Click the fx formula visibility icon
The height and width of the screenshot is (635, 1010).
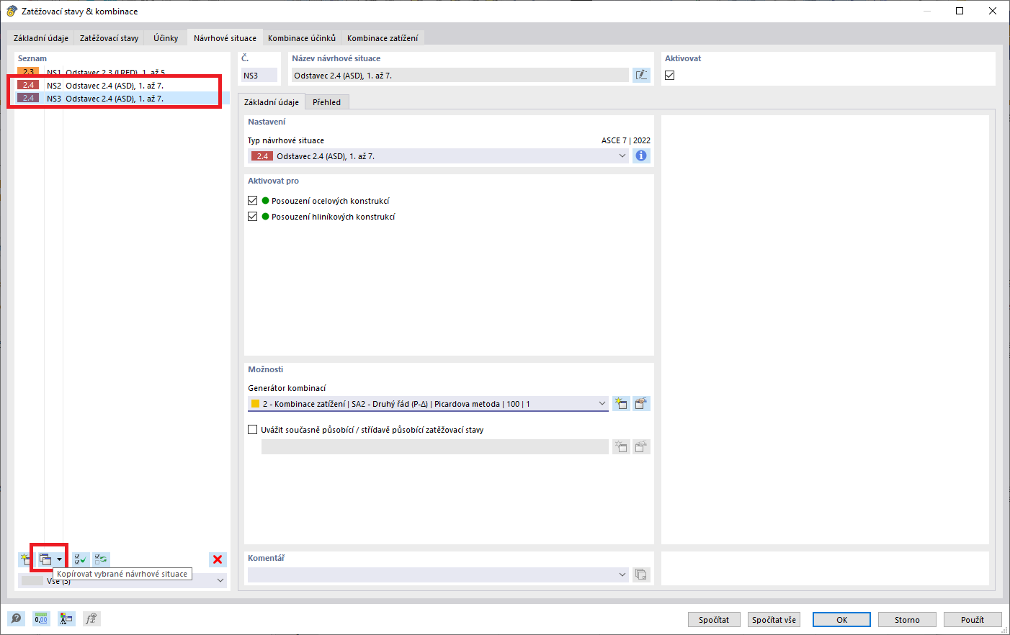[91, 619]
